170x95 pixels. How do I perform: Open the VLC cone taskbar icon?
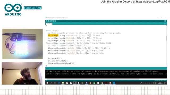[90, 83]
